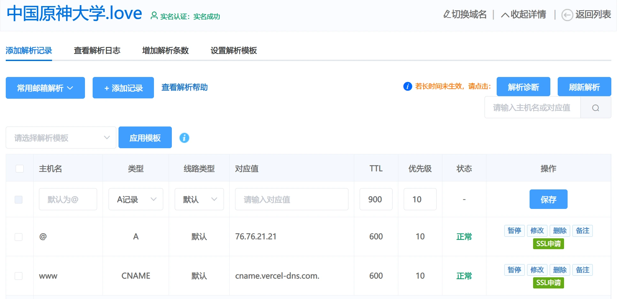Open the 查看解析帮助 link
Screen dimensions: 619x299
click(x=184, y=88)
